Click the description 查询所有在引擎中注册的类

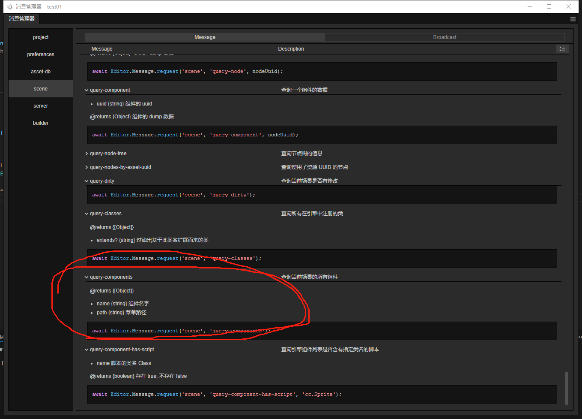click(x=312, y=214)
